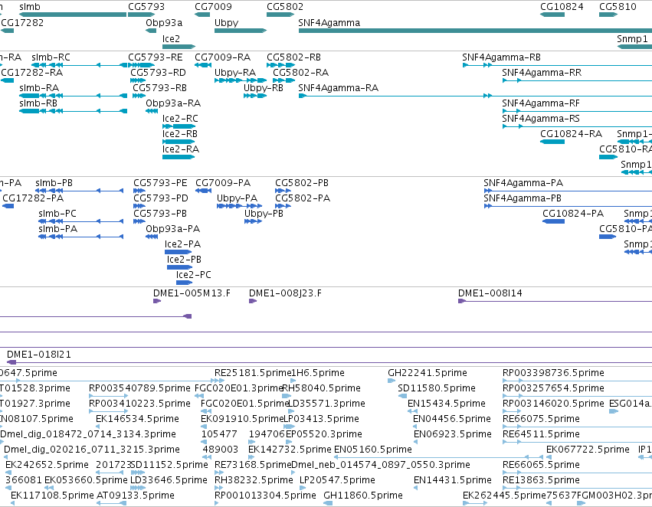Click transcript Ubpy-RA
The height and width of the screenshot is (507, 652).
tap(241, 80)
